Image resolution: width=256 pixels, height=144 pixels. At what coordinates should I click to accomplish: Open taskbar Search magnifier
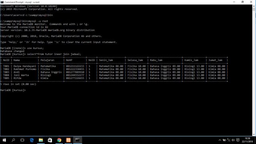(x=13, y=140)
